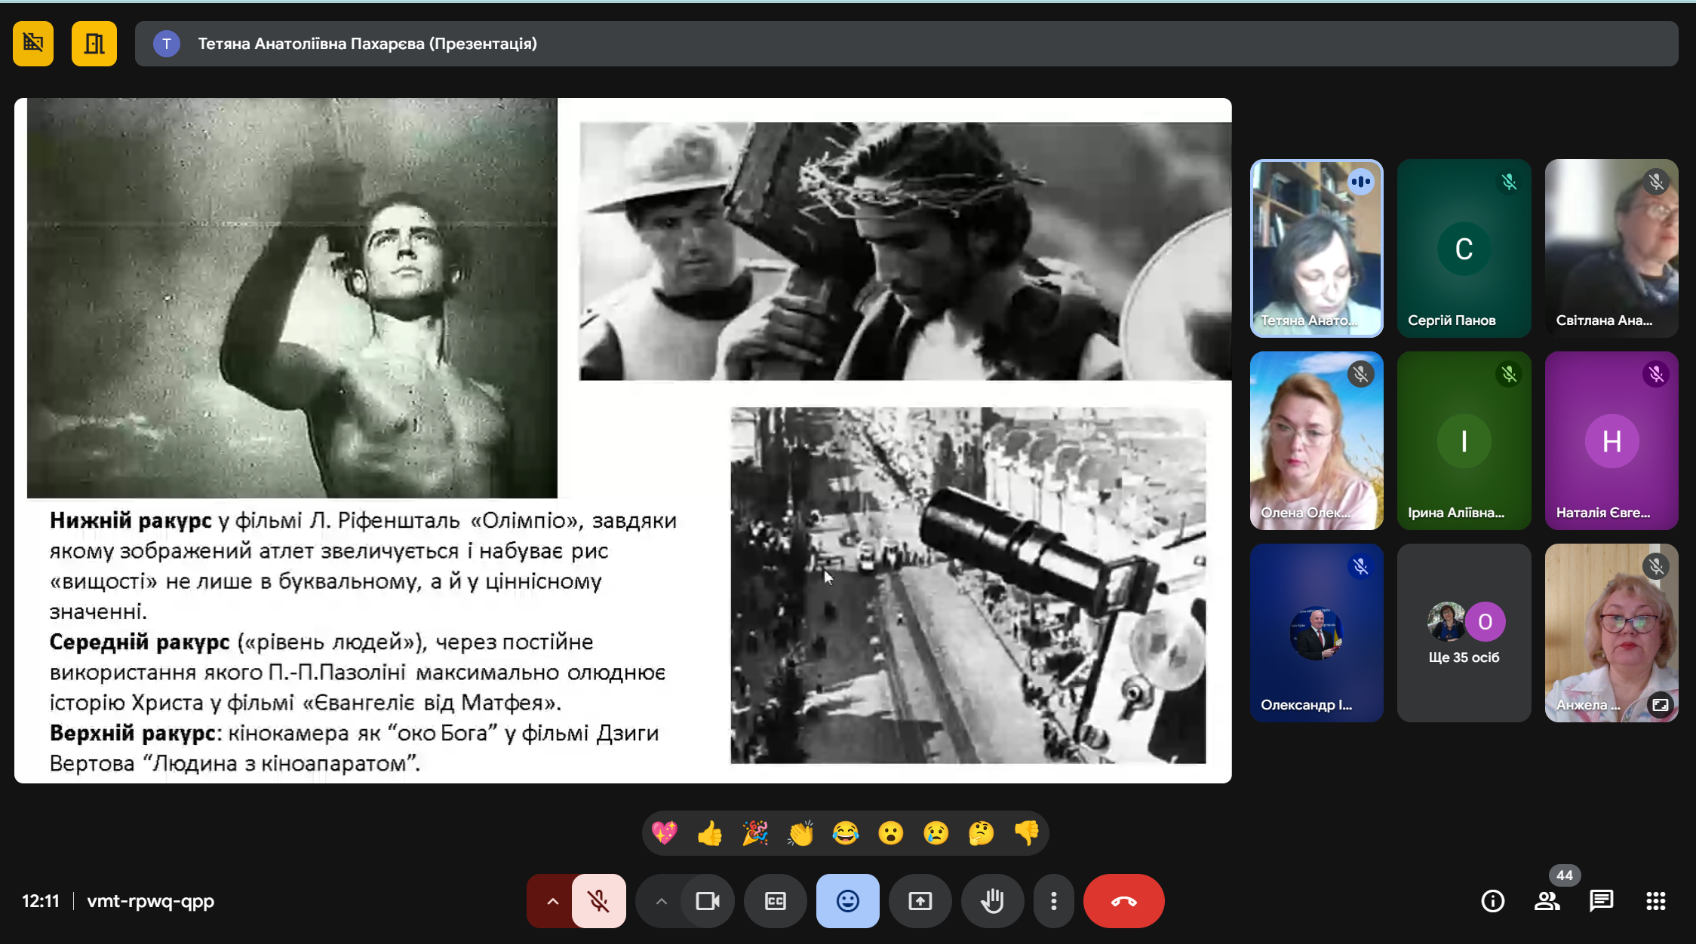Click picture-in-picture icon on Анжела tile
The image size is (1696, 944).
pos(1661,705)
